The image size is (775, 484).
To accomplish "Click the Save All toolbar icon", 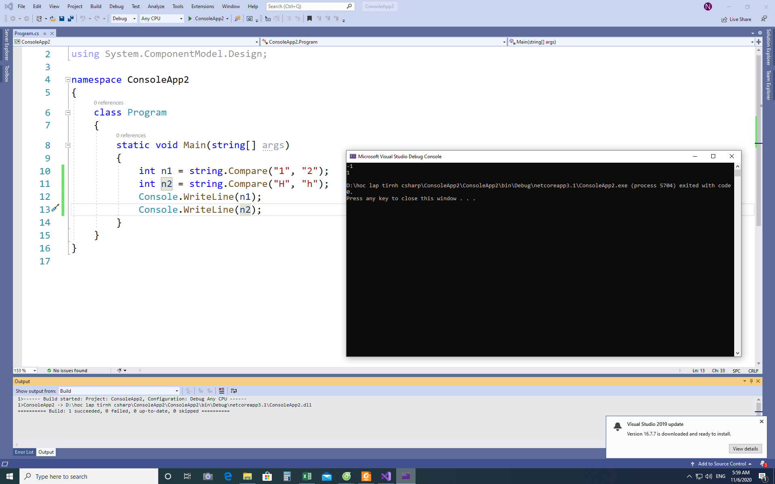I will pos(71,19).
